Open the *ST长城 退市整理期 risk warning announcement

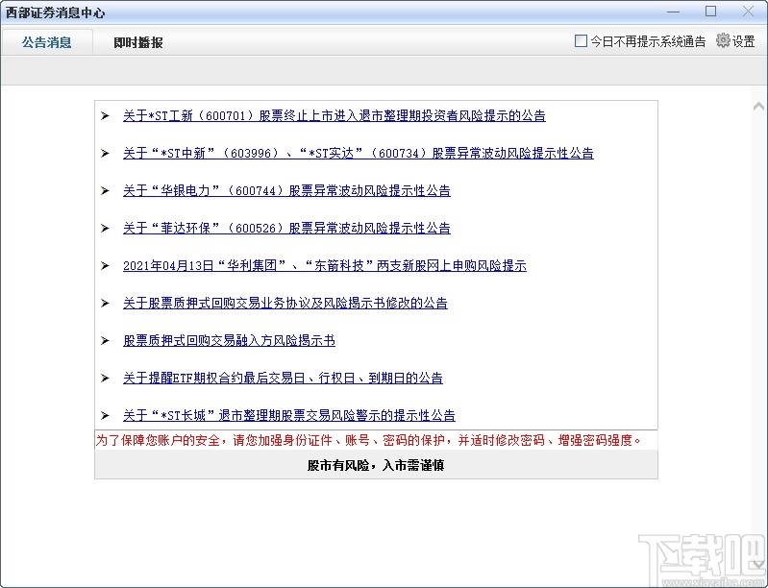[x=289, y=416]
